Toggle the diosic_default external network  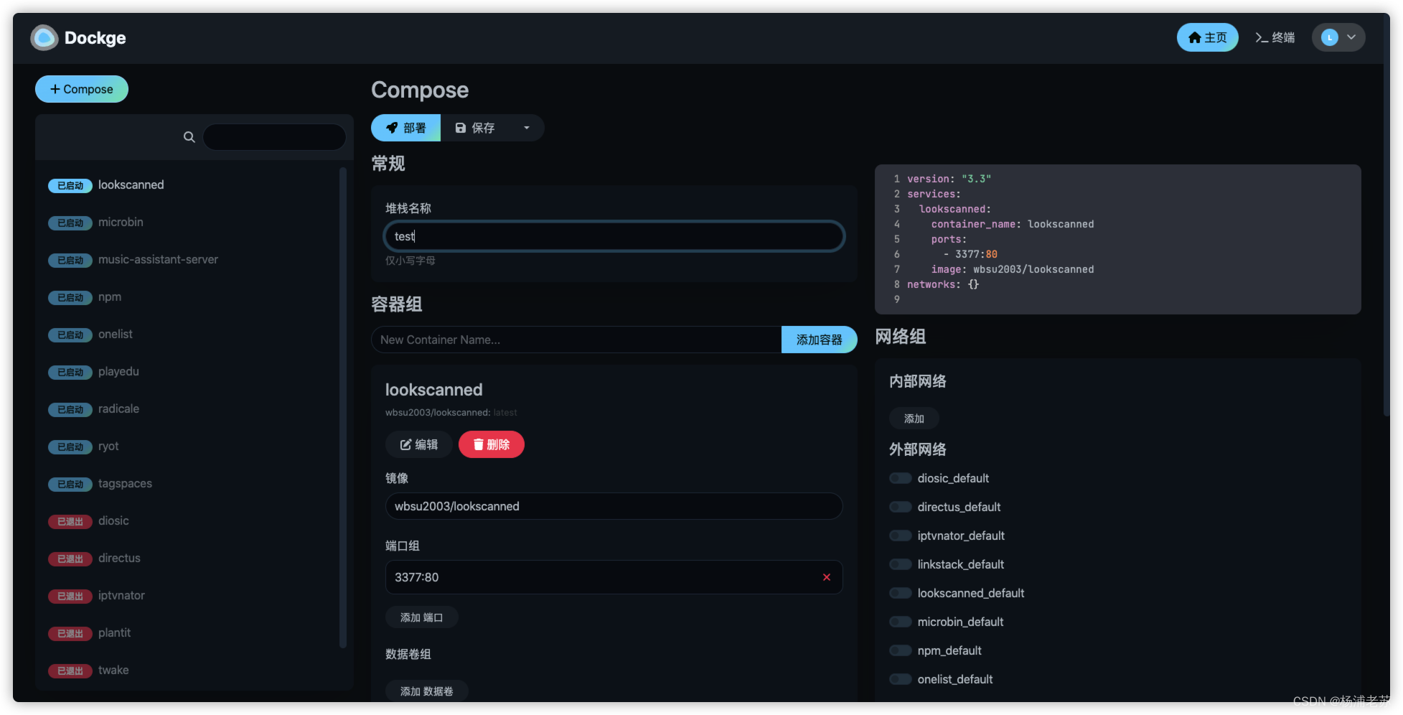coord(900,478)
